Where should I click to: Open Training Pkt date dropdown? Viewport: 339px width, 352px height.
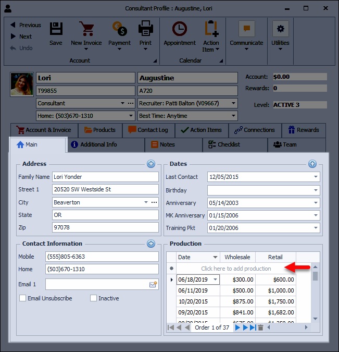point(316,228)
